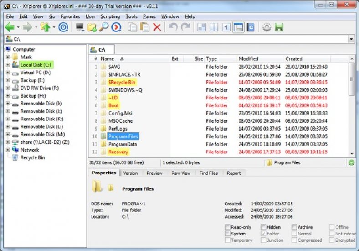Expand the Network tree node
This screenshot has width=359, height=251.
[x=8, y=150]
